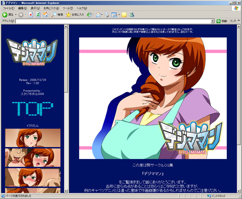Open the お気に入り(A) menu
This screenshot has height=199, width=242.
51,8
